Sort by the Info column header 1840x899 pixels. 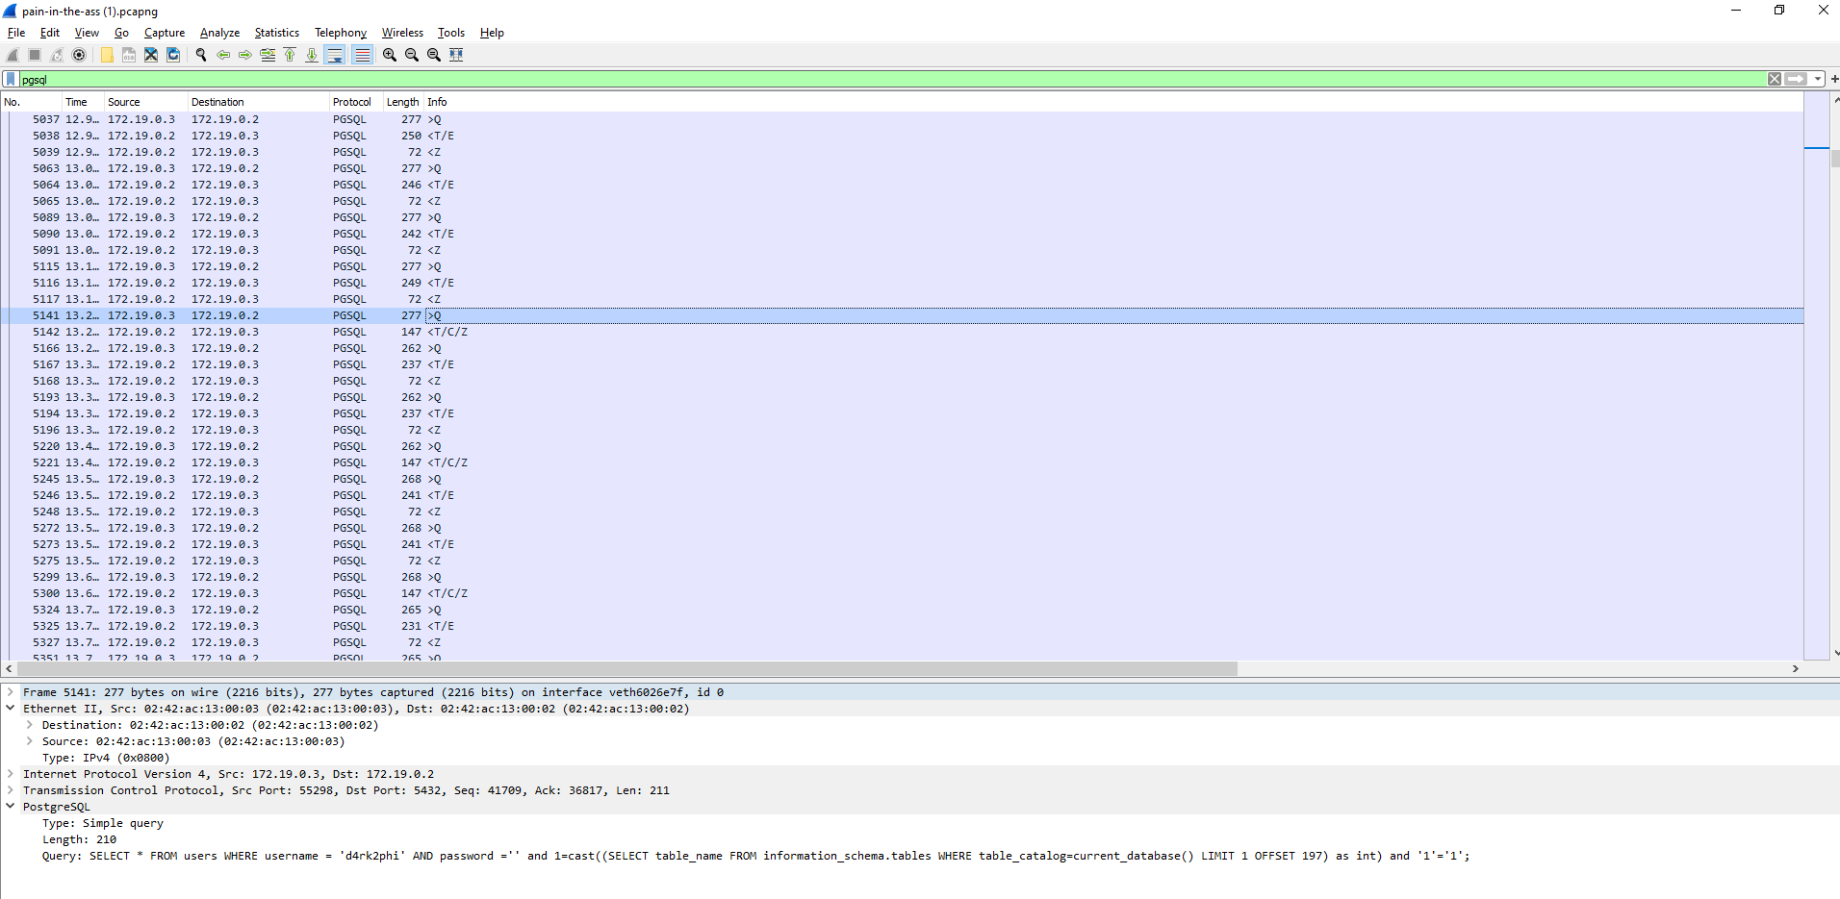click(x=1113, y=102)
